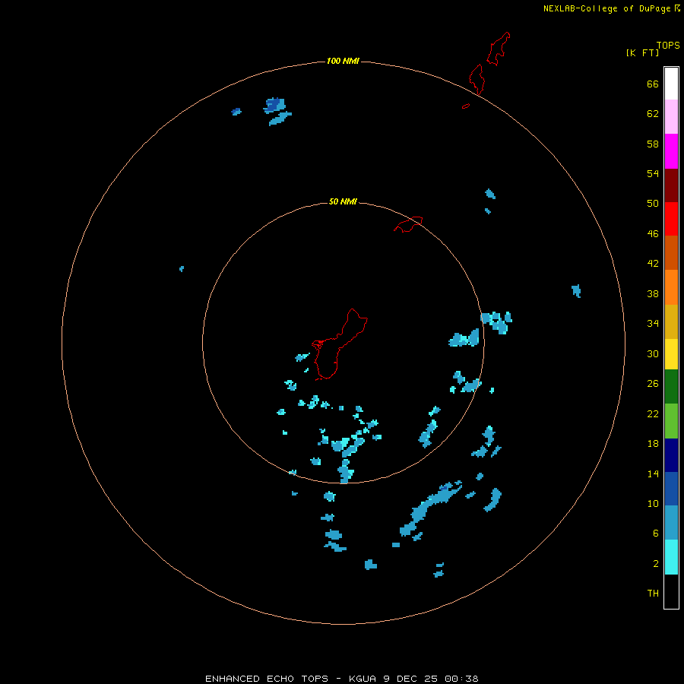Click the dark orange 42 kft legend swatch
Viewport: 684px width, 684px height.
(671, 252)
